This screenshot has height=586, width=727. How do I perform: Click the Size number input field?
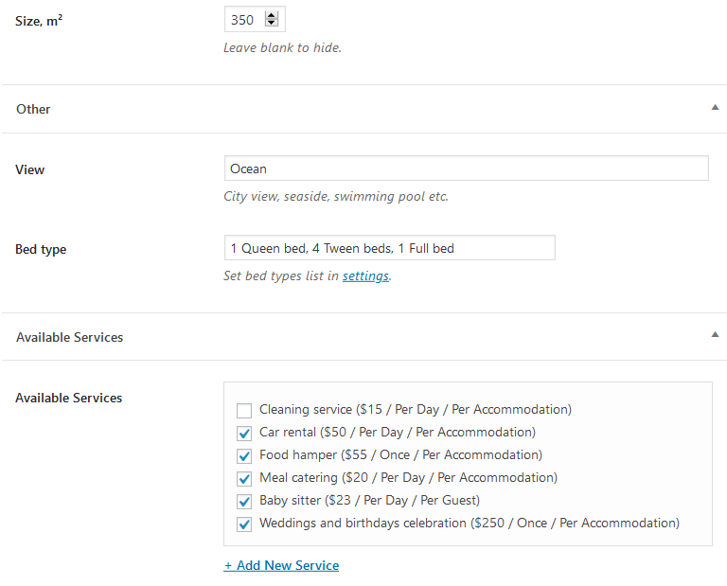(x=245, y=19)
